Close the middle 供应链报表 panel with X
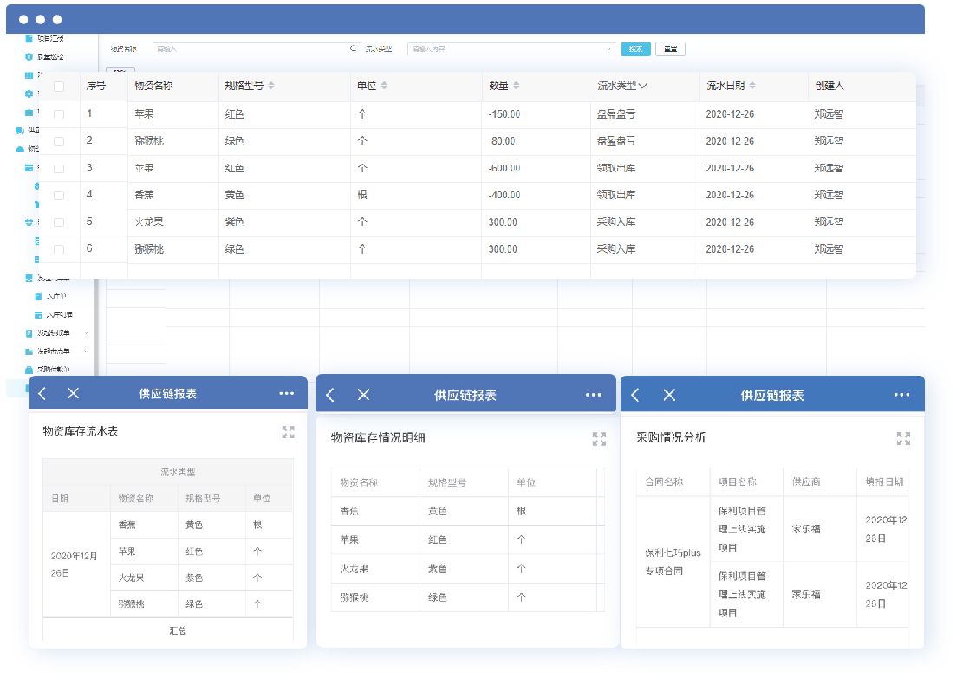Screen dimensions: 963x684 (363, 395)
